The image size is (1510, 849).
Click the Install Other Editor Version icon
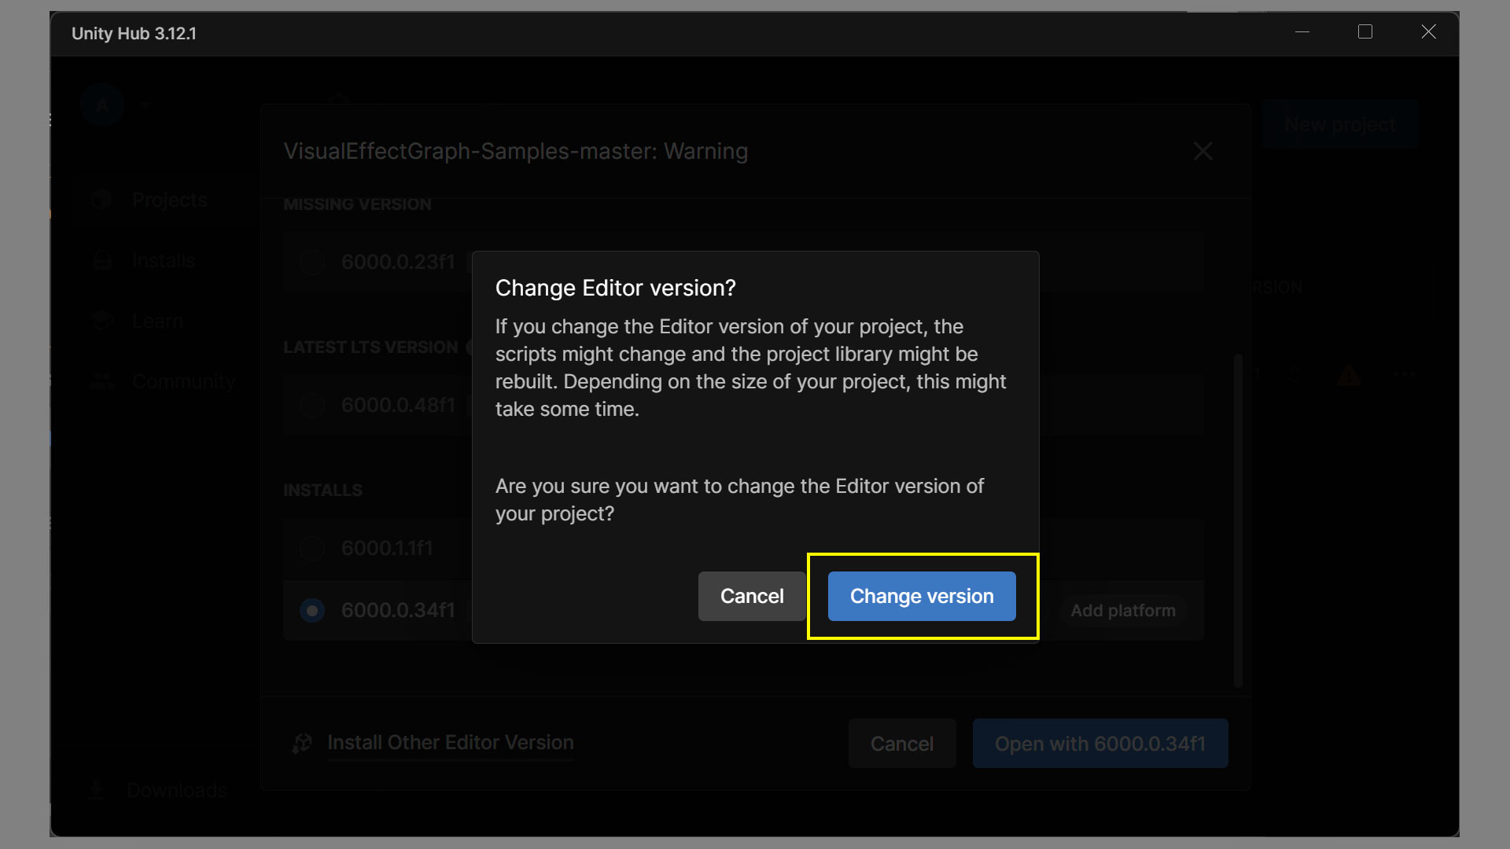pos(302,743)
